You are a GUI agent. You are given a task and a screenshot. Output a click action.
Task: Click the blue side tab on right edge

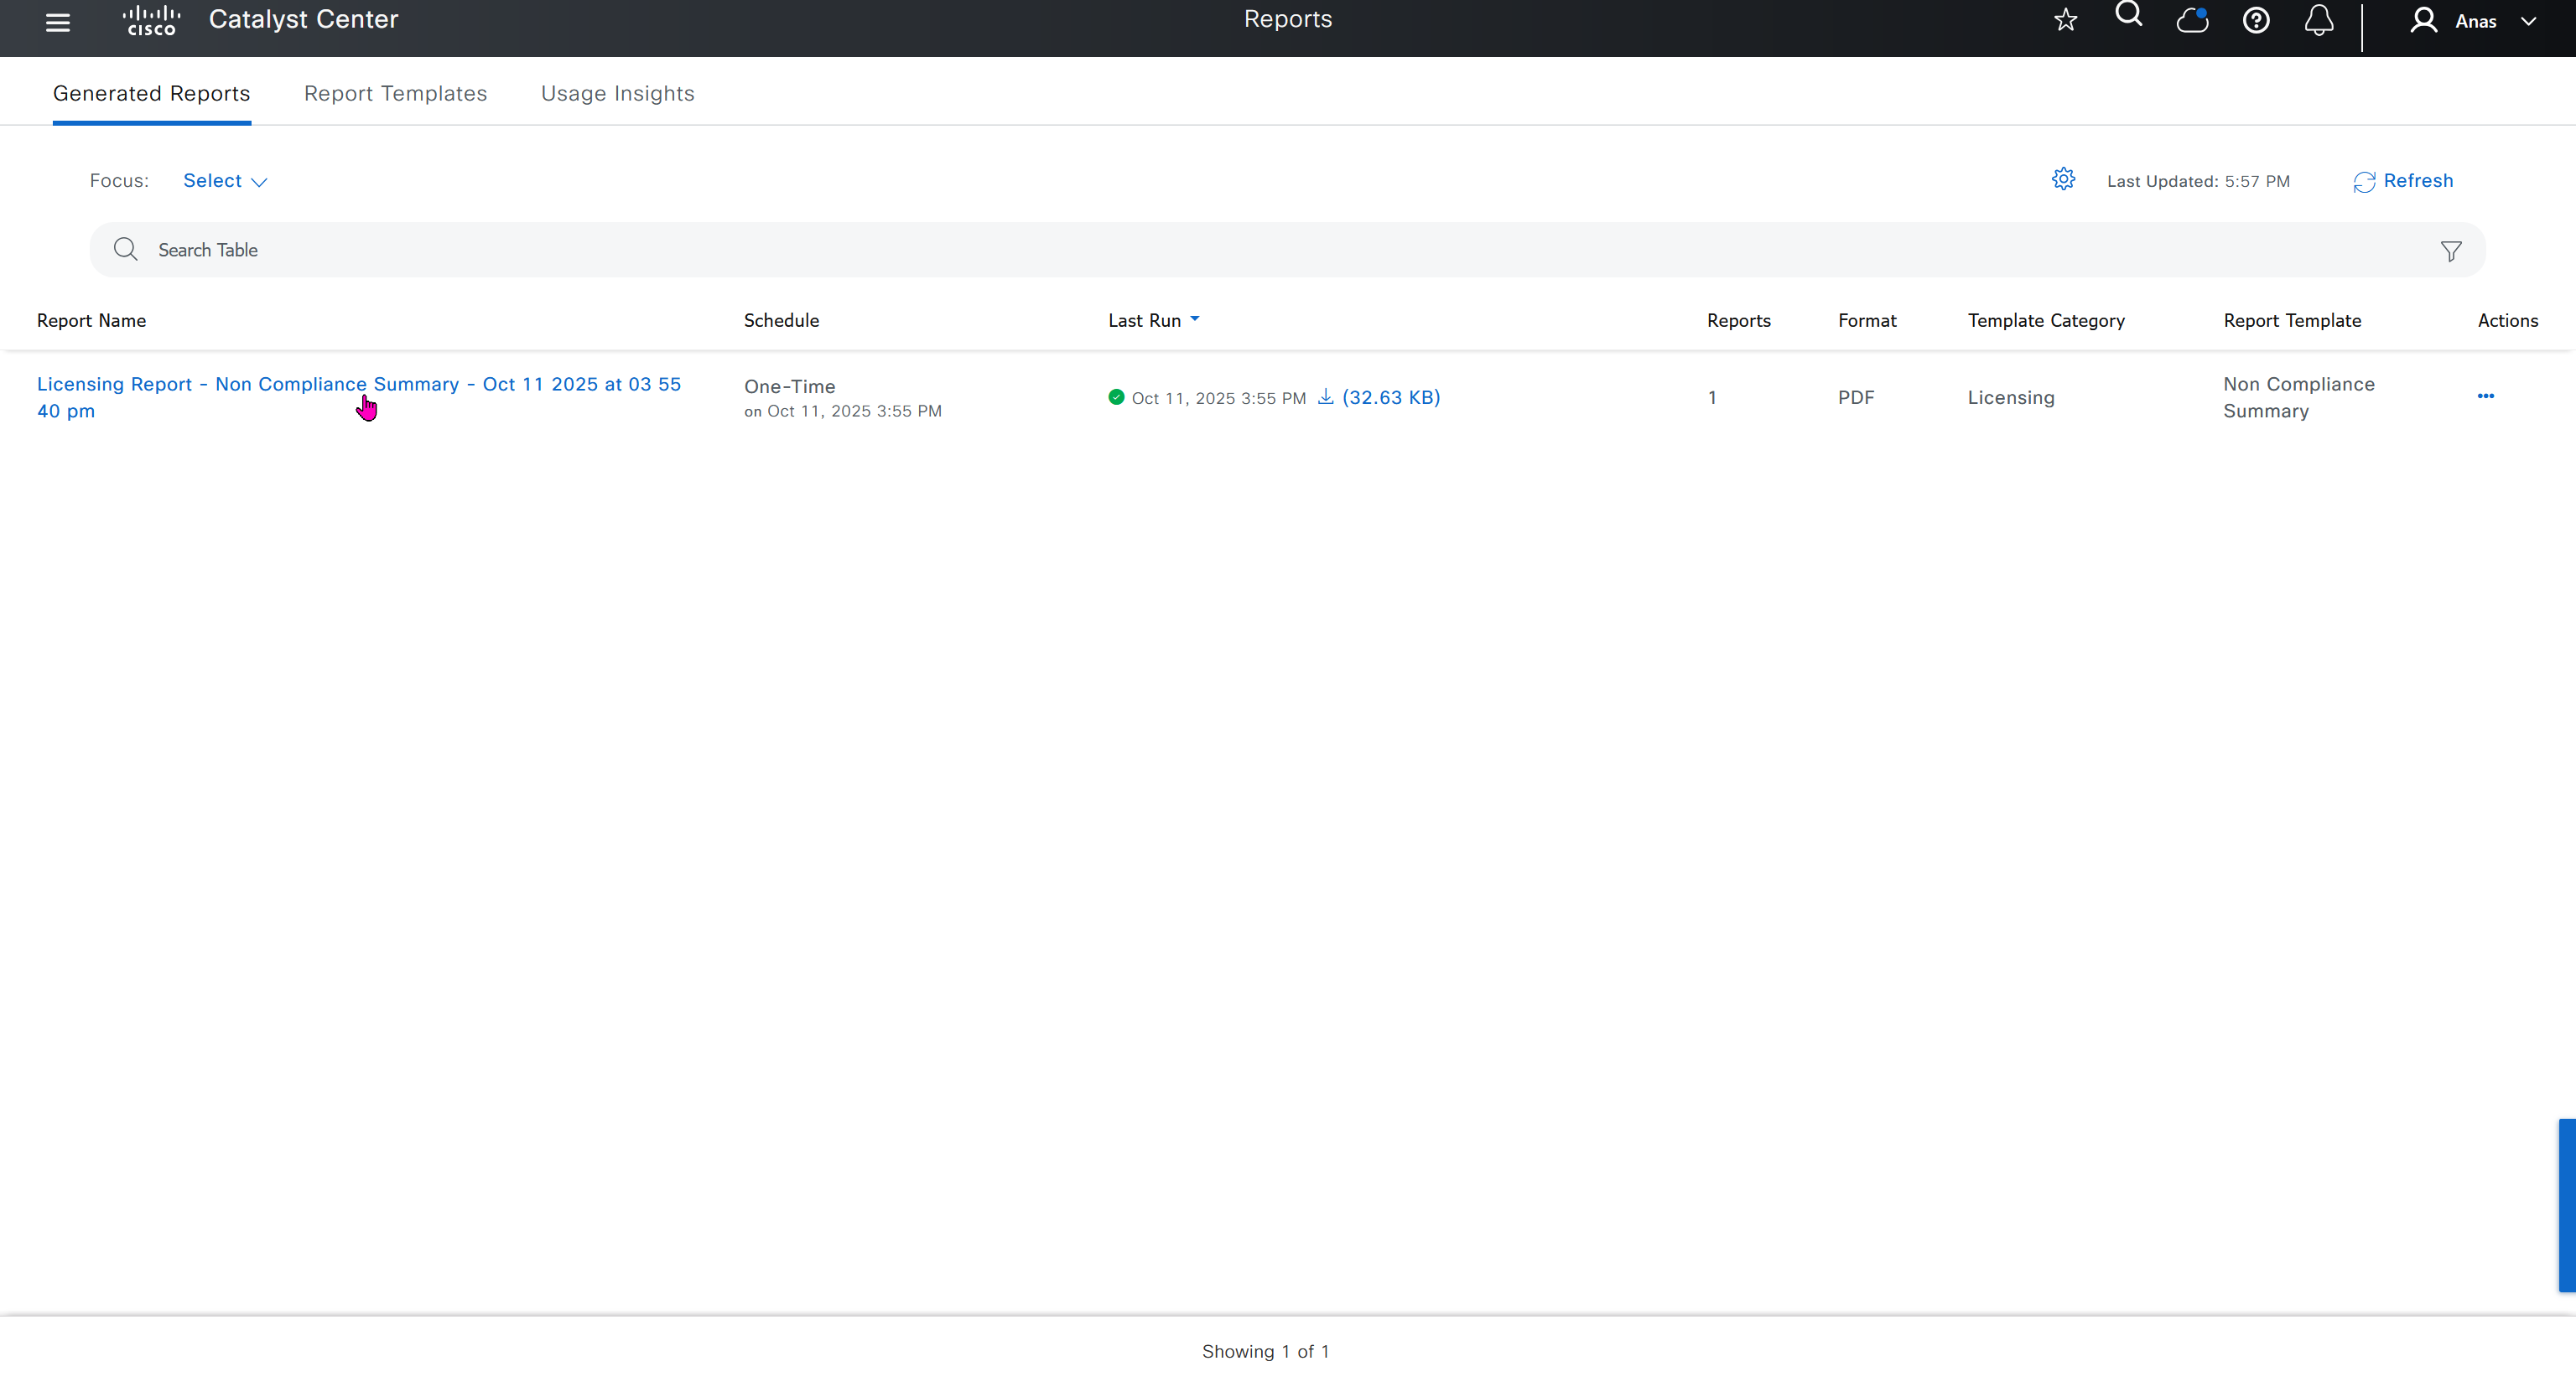[2566, 1205]
